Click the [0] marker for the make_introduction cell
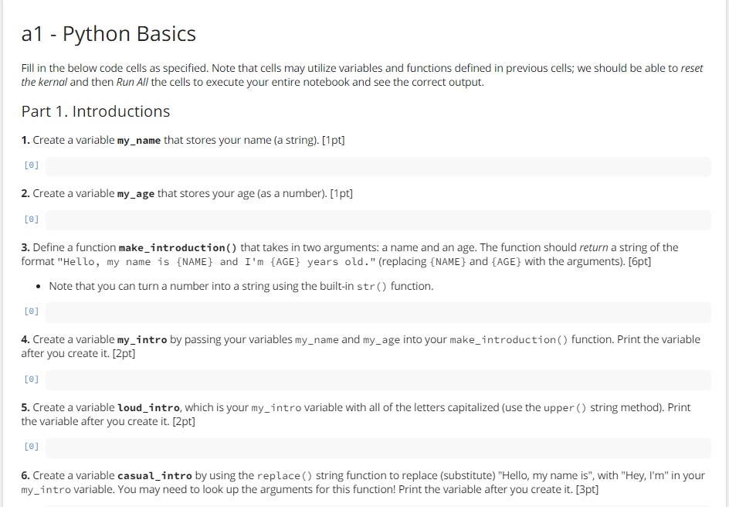This screenshot has width=729, height=507. point(31,310)
